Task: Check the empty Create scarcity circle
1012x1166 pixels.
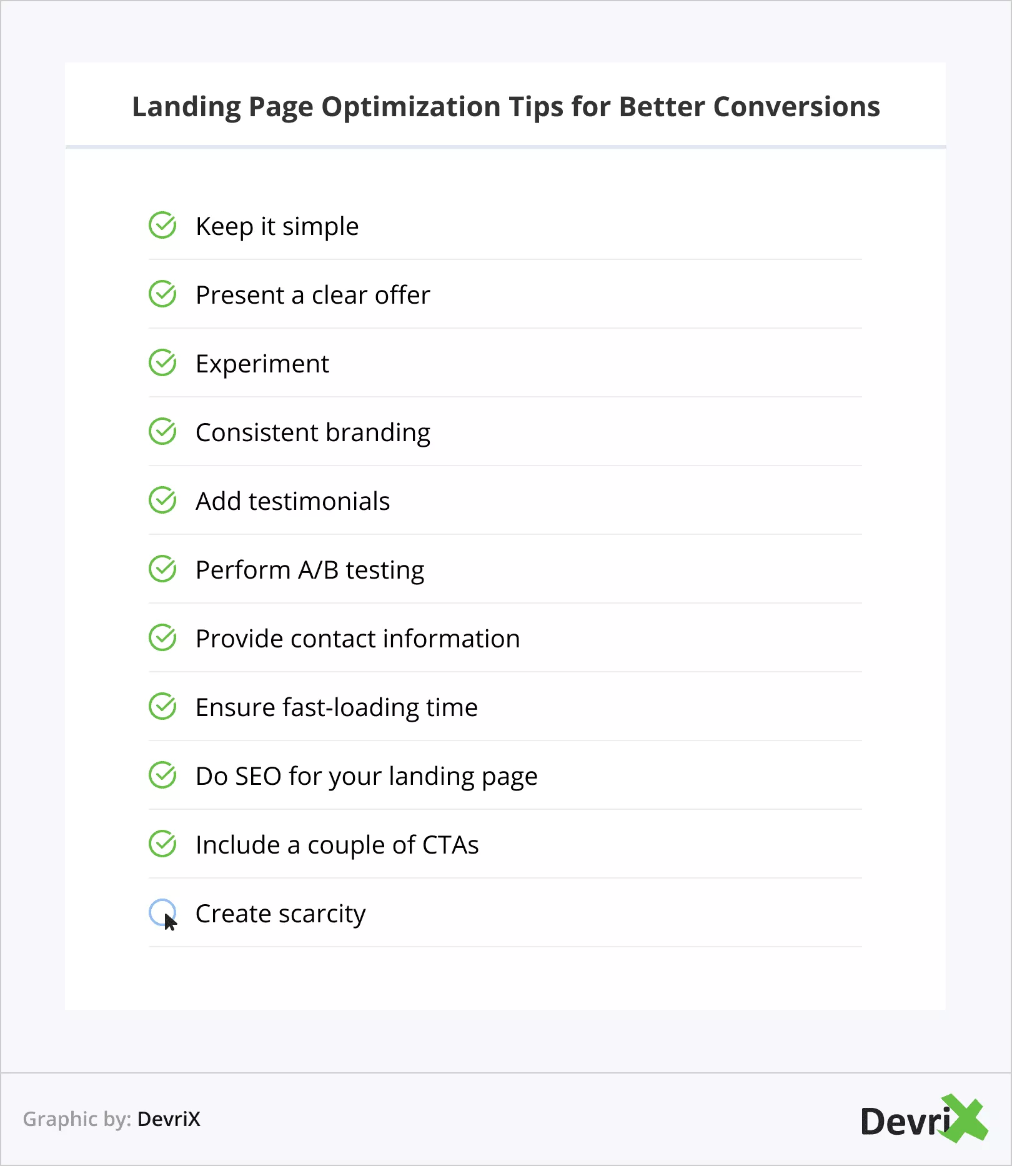Action: click(x=162, y=912)
